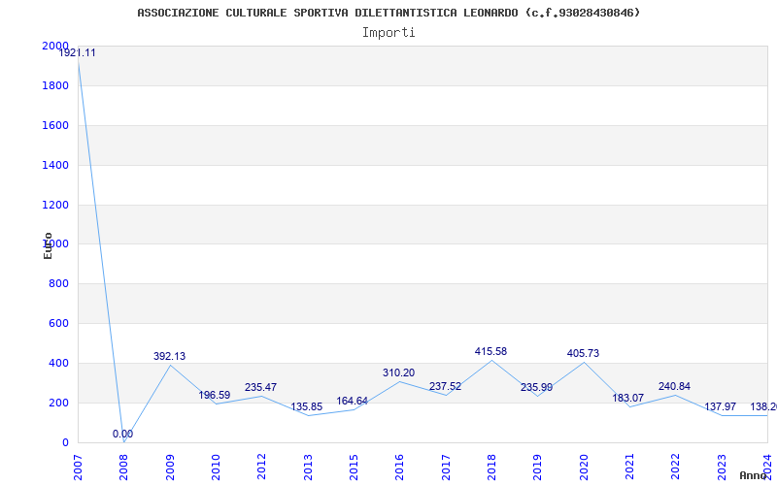Click the 2018 year on x-axis
Image resolution: width=777 pixels, height=485 pixels.
click(x=491, y=466)
